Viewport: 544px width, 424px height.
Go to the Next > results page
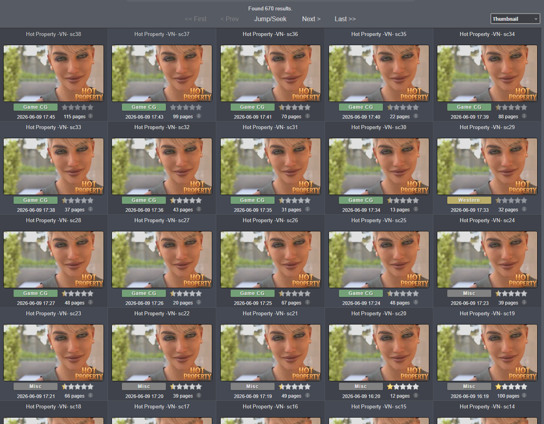pos(311,19)
